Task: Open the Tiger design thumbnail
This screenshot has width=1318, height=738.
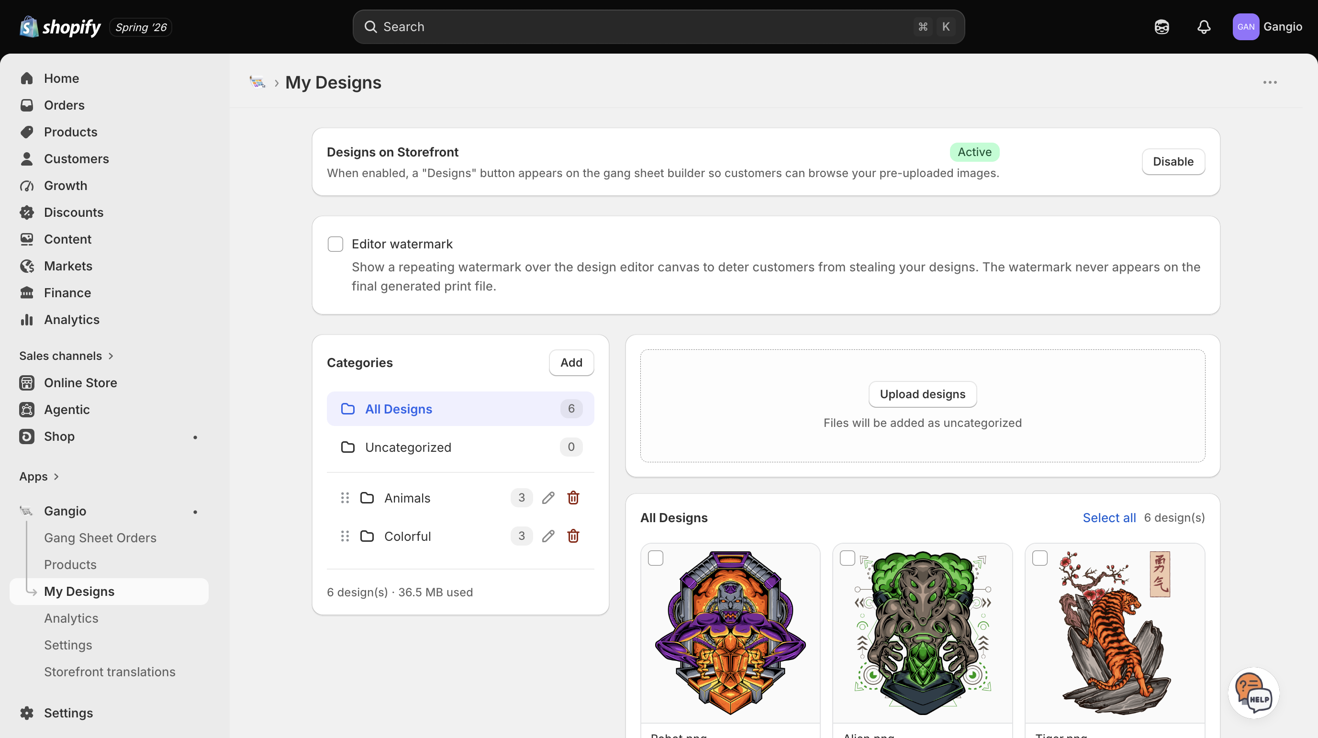Action: point(1115,634)
